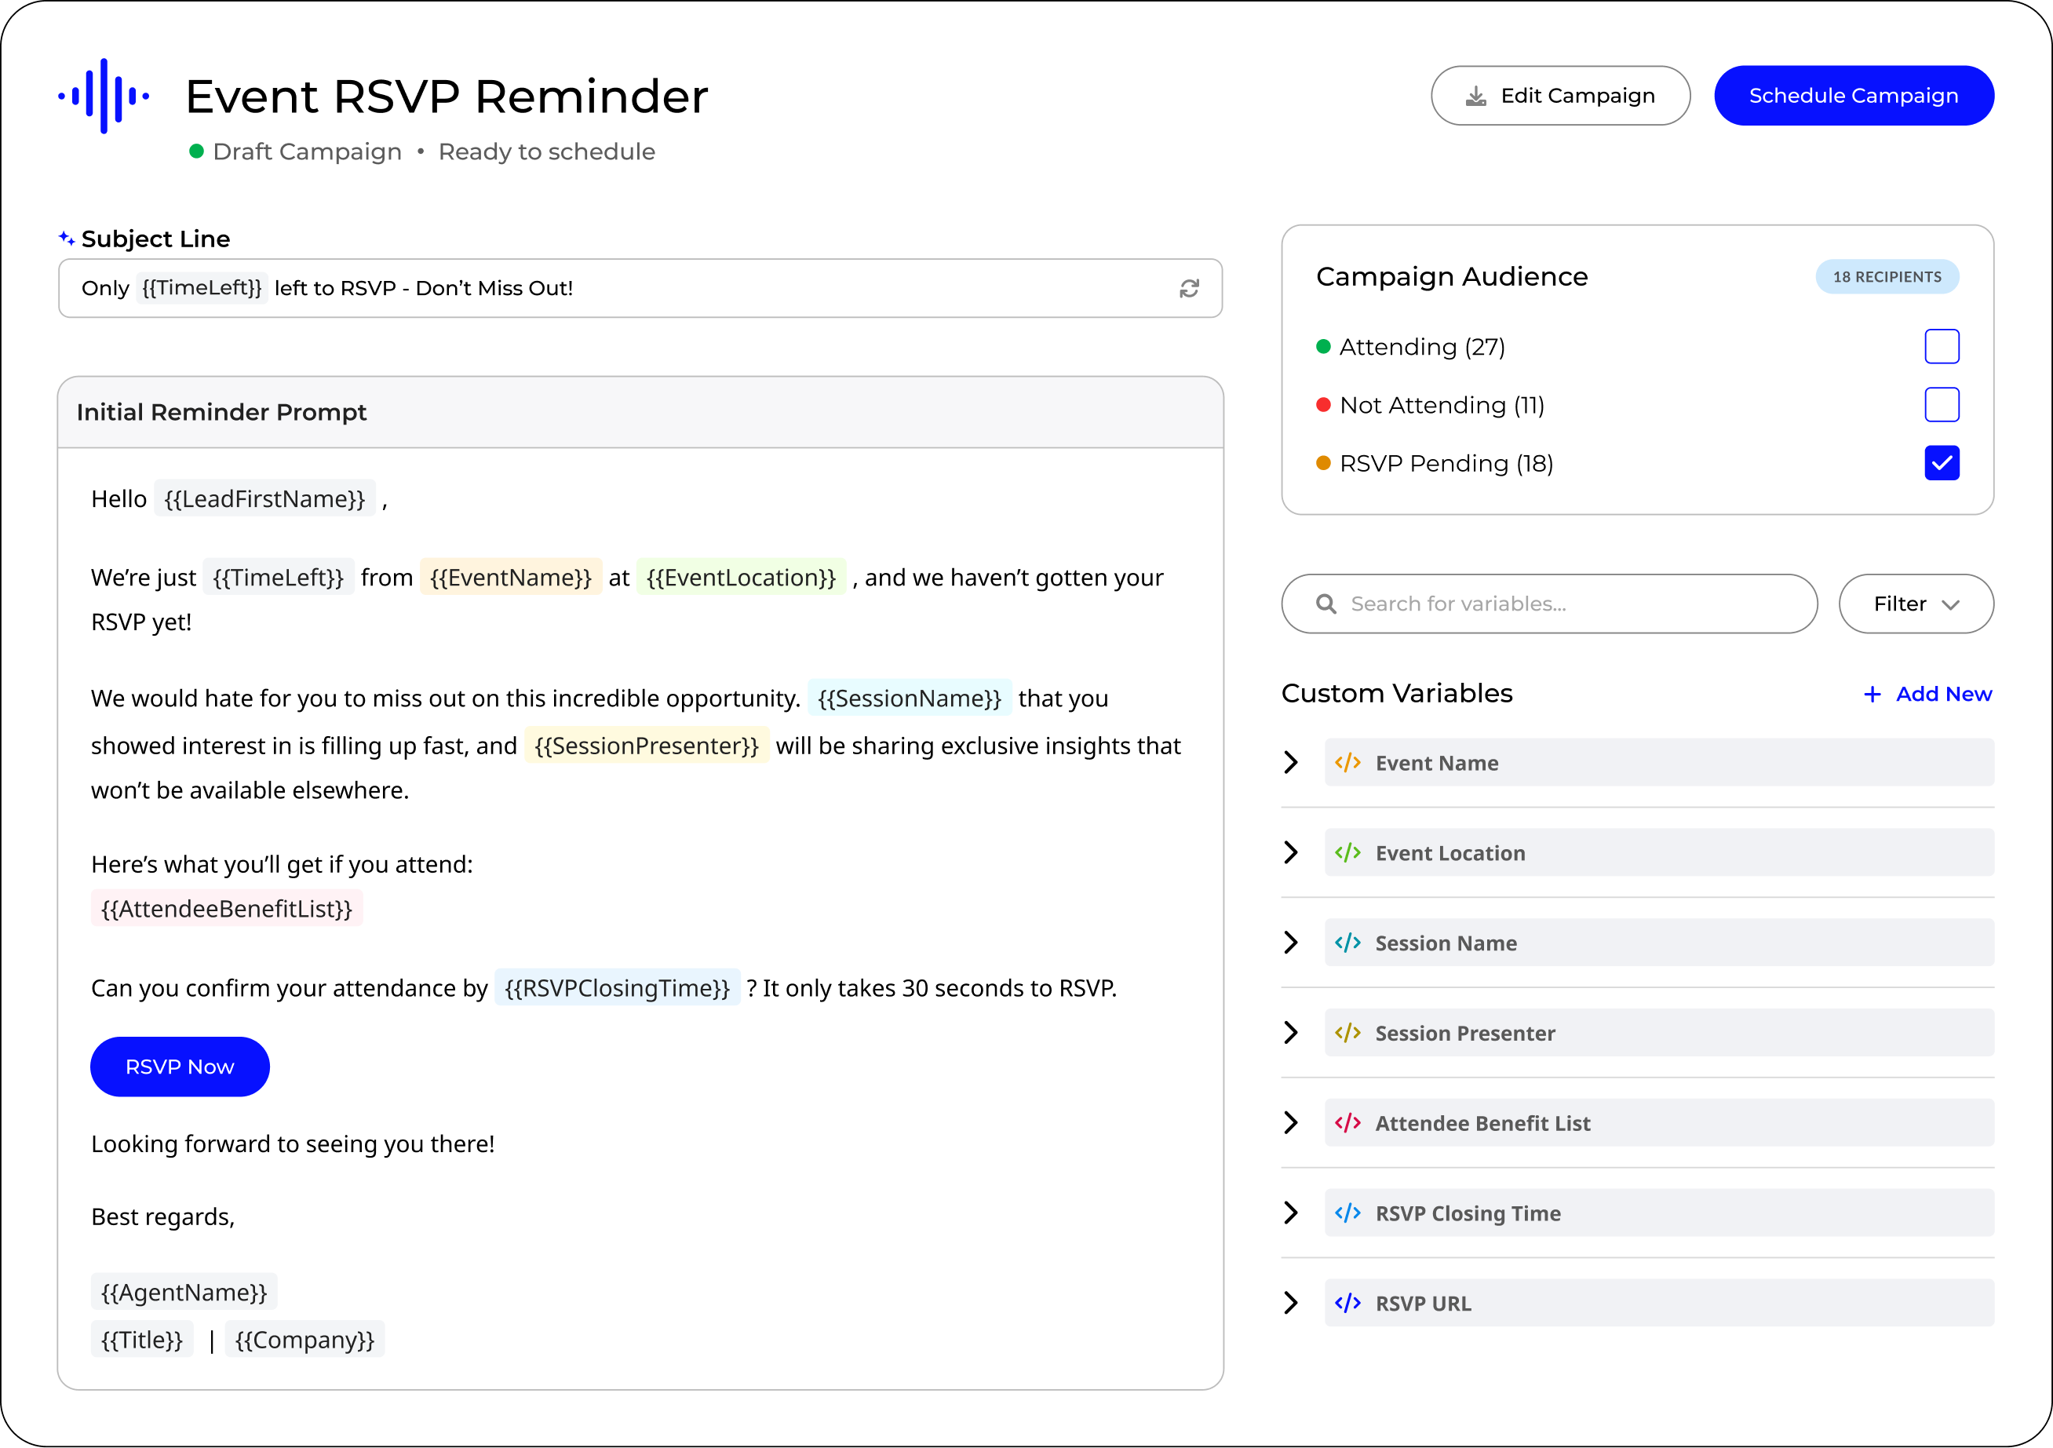Click the {{AttendeeBenefitList}} variable tag
The image size is (2053, 1448).
[x=227, y=909]
